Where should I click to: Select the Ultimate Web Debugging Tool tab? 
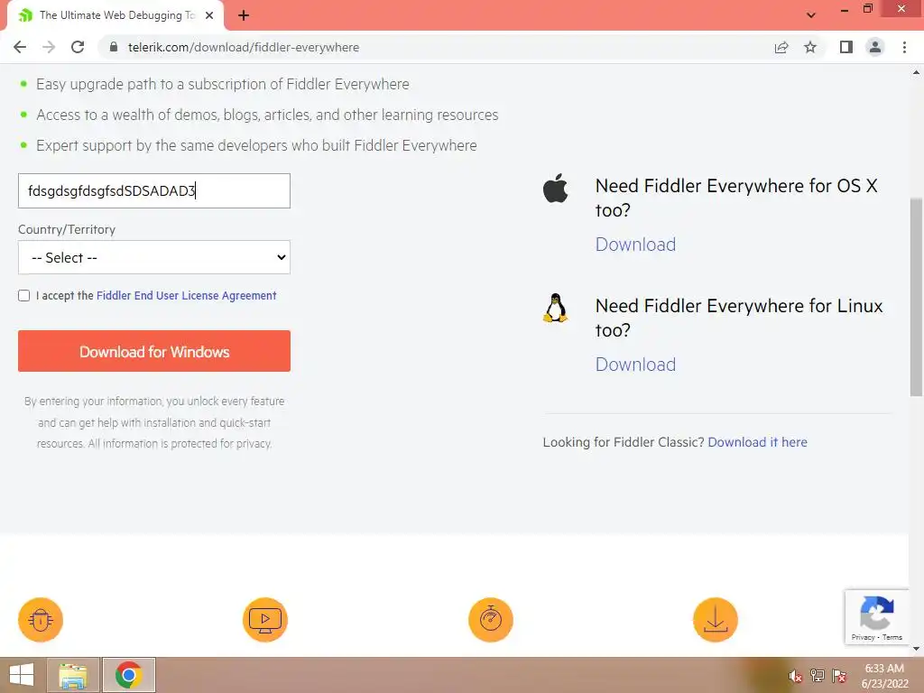116,15
